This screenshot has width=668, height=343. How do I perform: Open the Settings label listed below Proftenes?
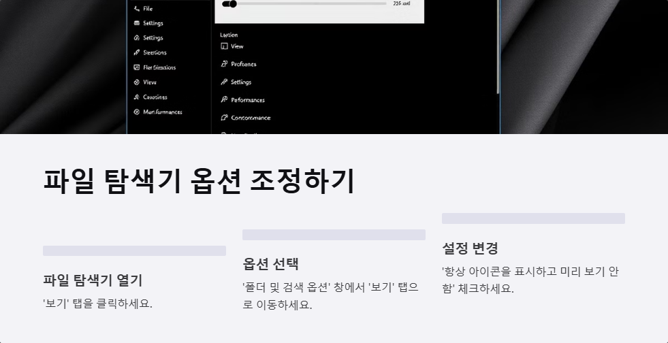pyautogui.click(x=241, y=82)
